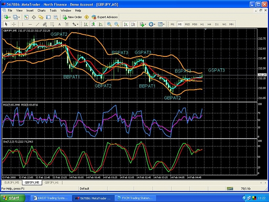Screen dimensions: 269x202
Task: Open the File menu
Action: (x=10, y=10)
